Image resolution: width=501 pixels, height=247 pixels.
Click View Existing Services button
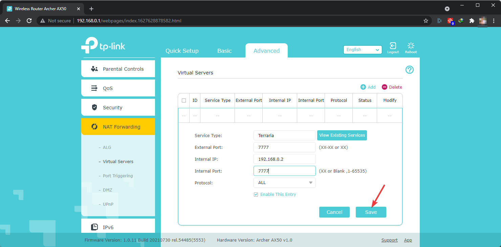pos(342,135)
